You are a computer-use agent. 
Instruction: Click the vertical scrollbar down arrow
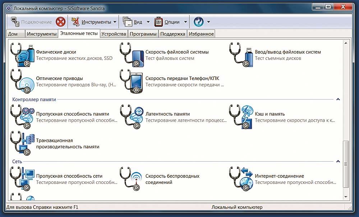(x=346, y=196)
